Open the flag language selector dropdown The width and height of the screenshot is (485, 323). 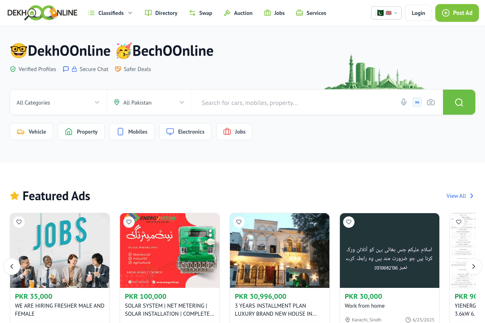[386, 13]
